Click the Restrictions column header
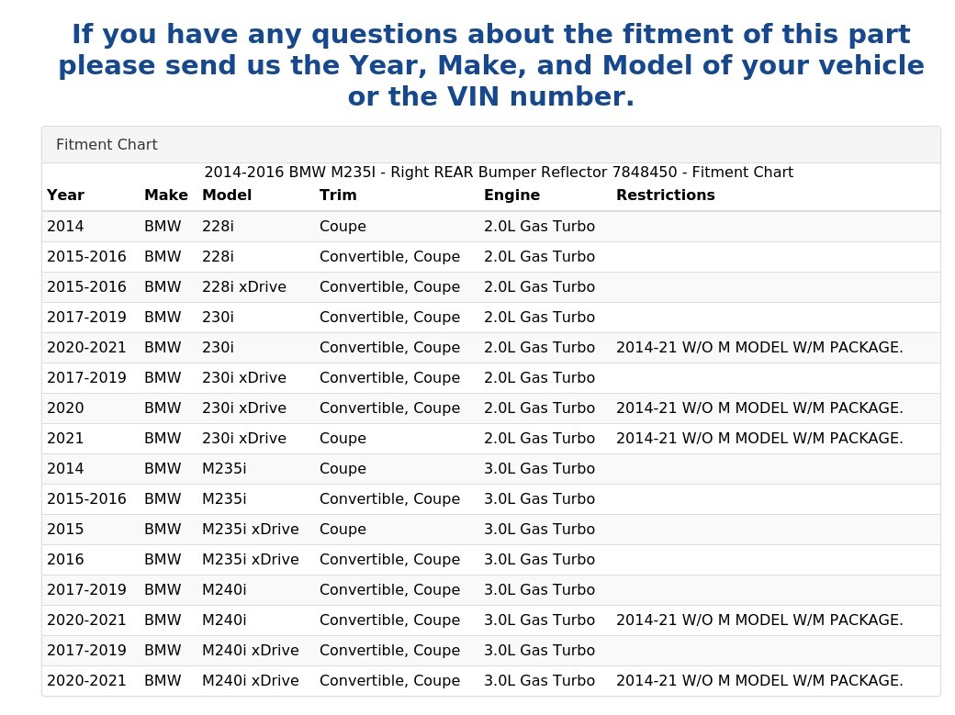 coord(665,196)
